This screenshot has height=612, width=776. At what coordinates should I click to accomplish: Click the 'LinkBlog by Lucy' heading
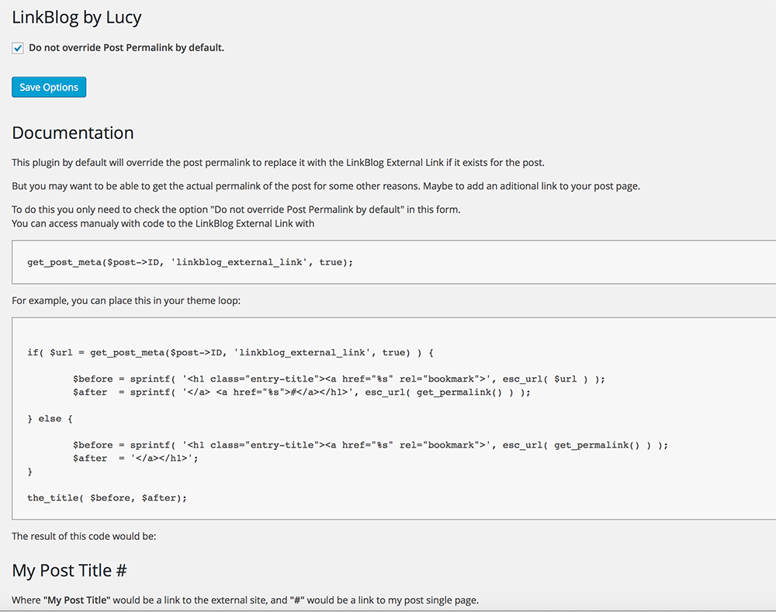click(77, 18)
